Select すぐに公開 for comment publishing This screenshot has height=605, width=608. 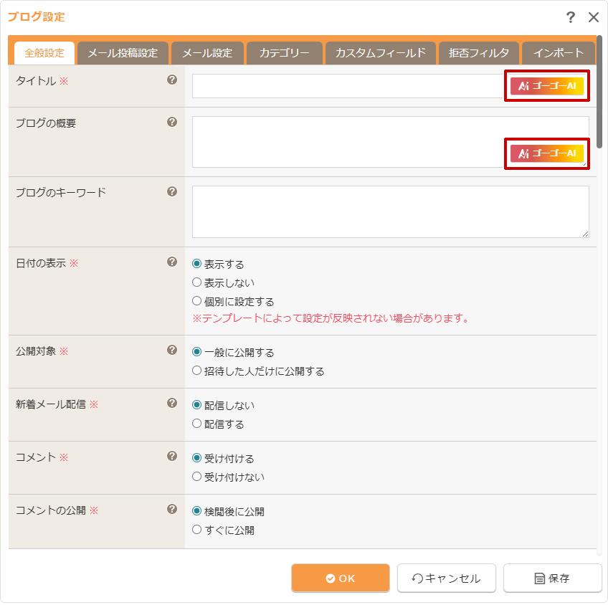(x=197, y=530)
